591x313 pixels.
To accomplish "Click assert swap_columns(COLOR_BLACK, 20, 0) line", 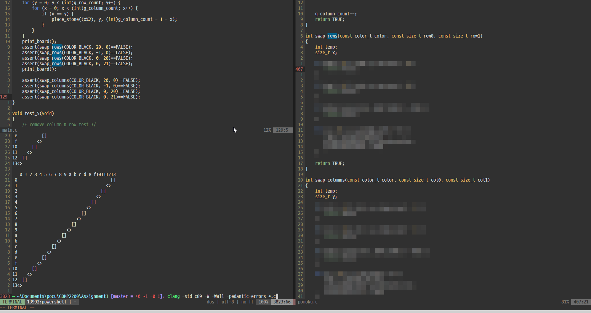I will pos(81,80).
